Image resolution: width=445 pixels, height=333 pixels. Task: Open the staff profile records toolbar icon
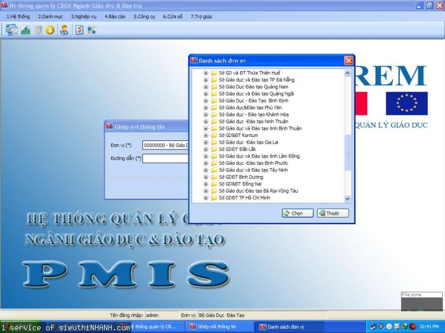point(12,30)
